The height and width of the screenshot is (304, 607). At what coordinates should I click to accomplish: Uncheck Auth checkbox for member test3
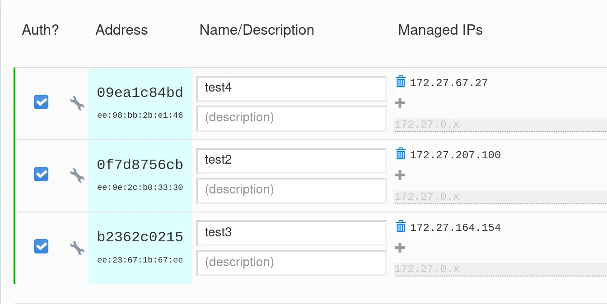41,246
